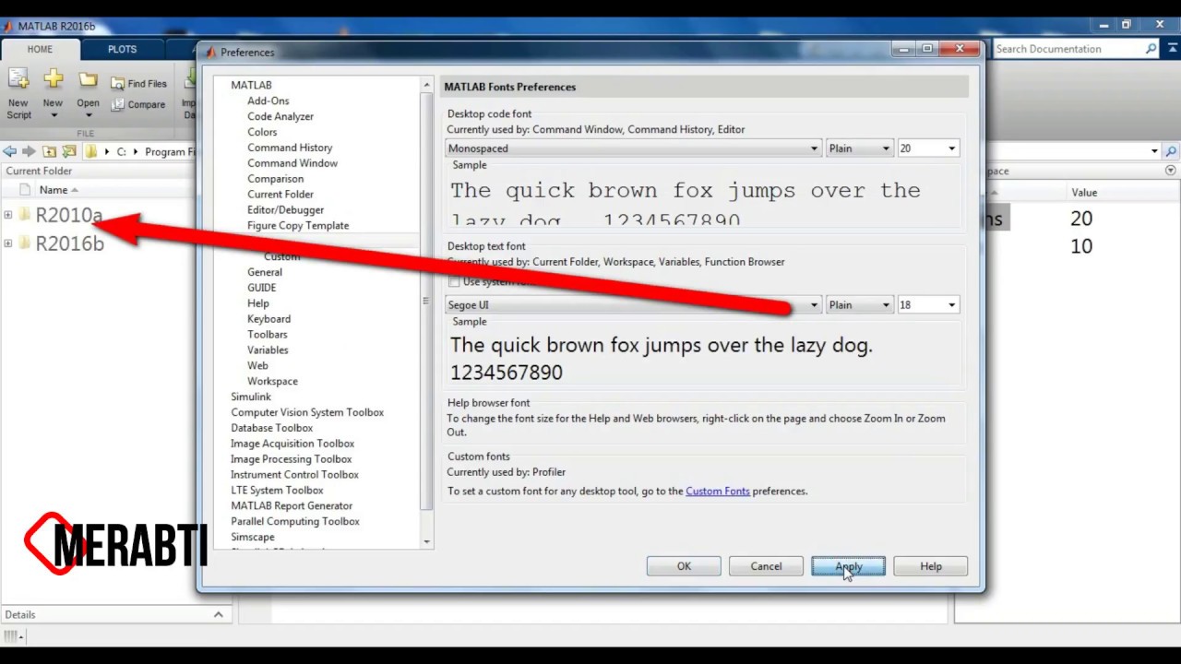Click the Apply button
Screen dimensions: 1181x664
848,566
